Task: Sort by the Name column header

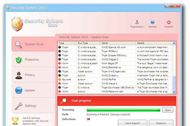Action: [118, 43]
